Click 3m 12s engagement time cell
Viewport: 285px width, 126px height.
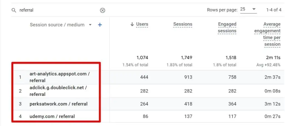click(x=273, y=104)
